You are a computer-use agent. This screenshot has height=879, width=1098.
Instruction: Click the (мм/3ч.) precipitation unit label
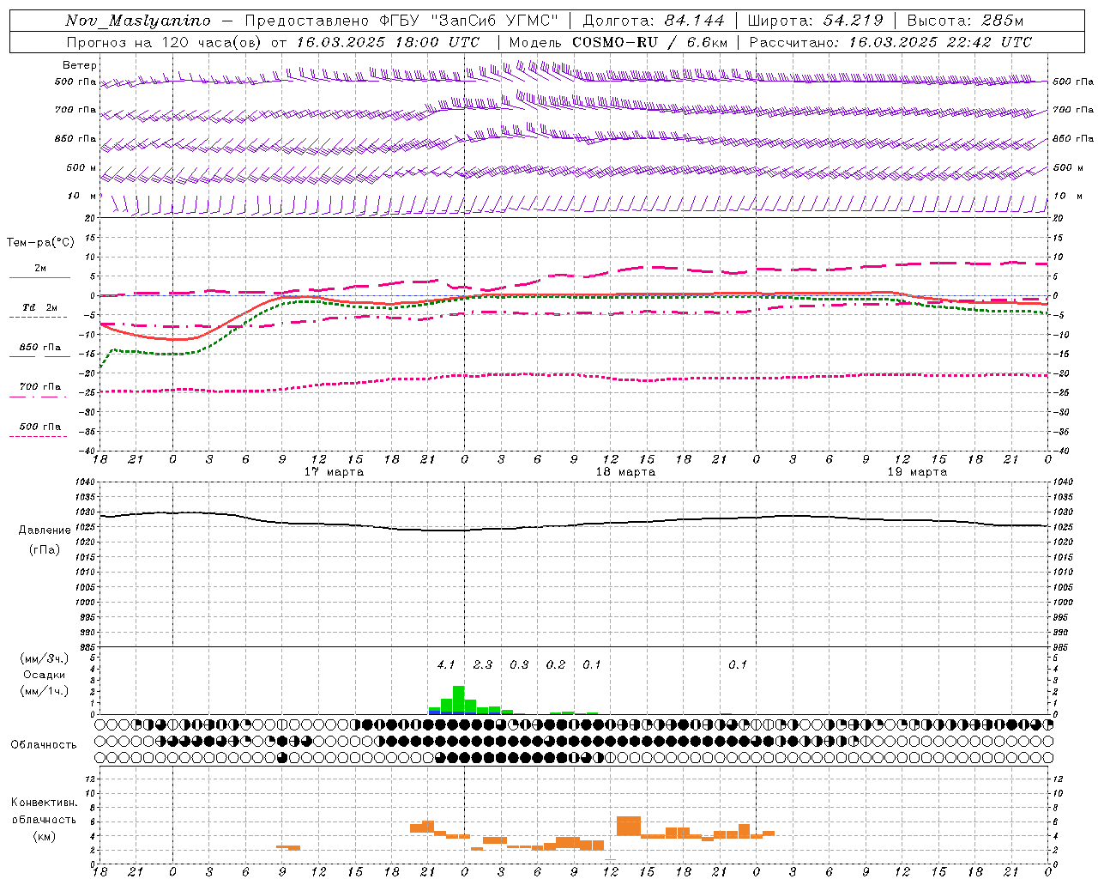pos(44,658)
